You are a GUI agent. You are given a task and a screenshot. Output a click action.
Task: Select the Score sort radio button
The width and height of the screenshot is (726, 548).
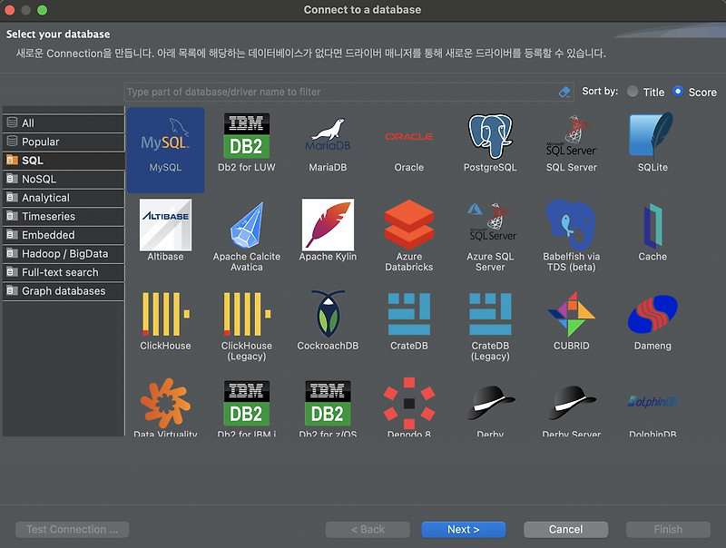pyautogui.click(x=678, y=92)
